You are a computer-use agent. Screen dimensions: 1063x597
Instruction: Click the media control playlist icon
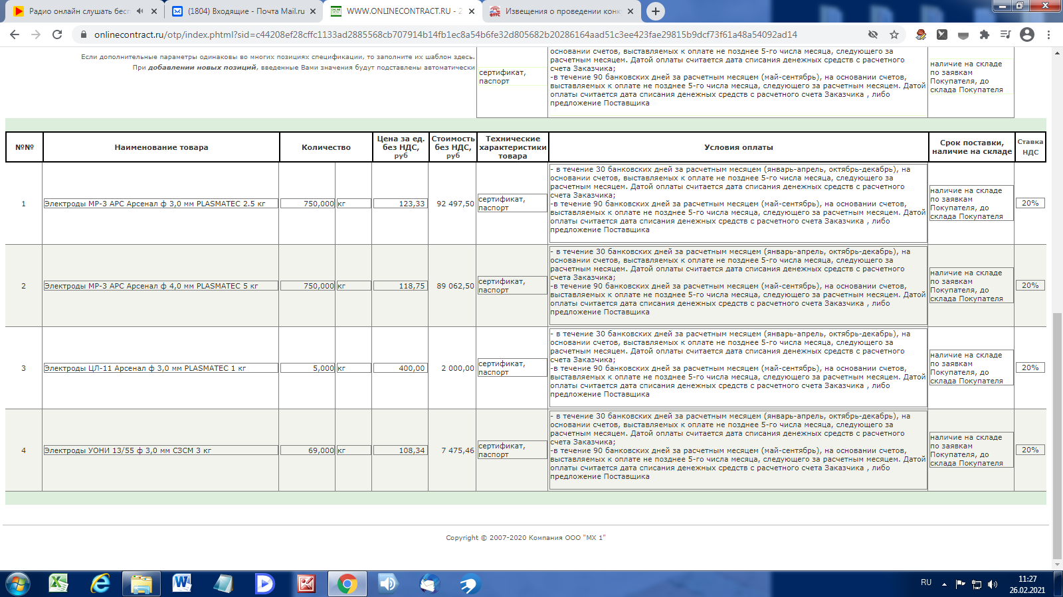coord(1005,34)
